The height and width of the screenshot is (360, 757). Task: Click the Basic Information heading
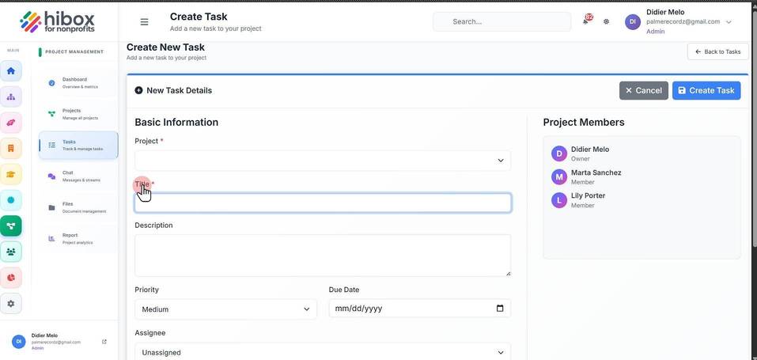(x=176, y=123)
